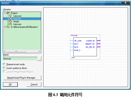The height and width of the screenshot is (99, 131).
Task: Enable Insert symbol as block checkbox
Action: [x=4, y=68]
